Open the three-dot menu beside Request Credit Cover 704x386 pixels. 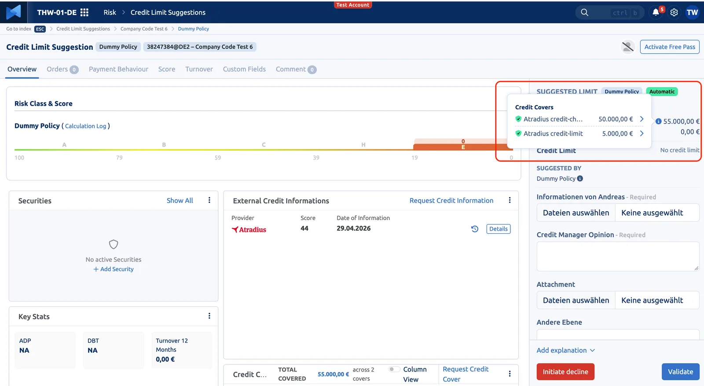pos(510,374)
